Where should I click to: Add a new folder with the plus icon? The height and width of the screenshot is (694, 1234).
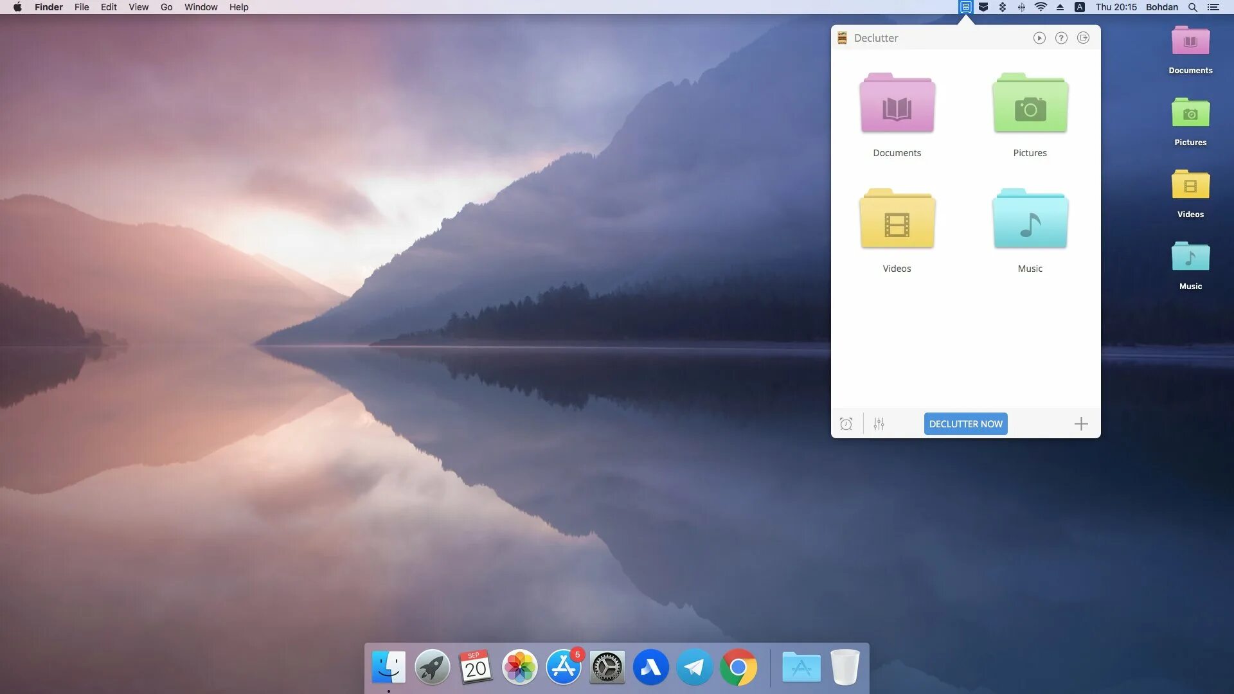(x=1081, y=424)
